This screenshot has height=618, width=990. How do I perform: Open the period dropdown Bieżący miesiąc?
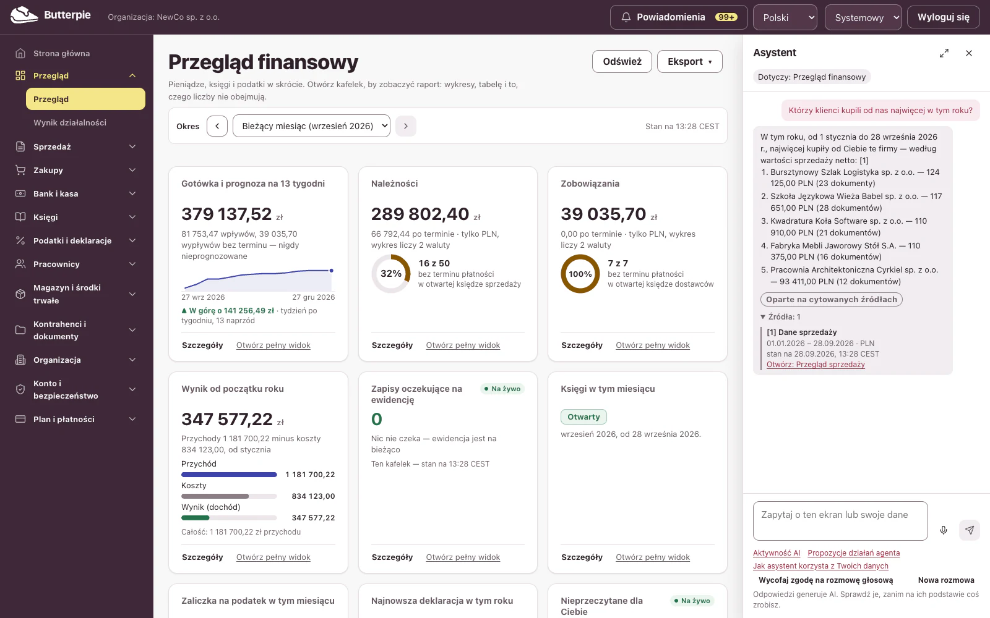pyautogui.click(x=311, y=126)
